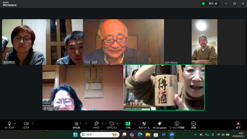Click the 浅田秀行 name label
Image resolution: width=247 pixels, height=139 pixels.
[9, 63]
